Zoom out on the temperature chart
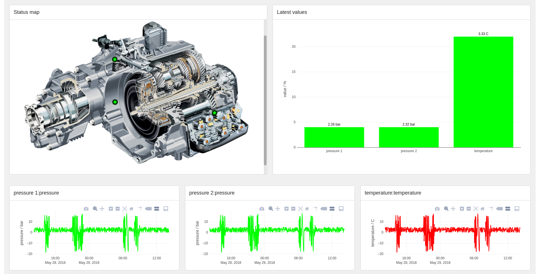The image size is (539, 274). tap(469, 209)
